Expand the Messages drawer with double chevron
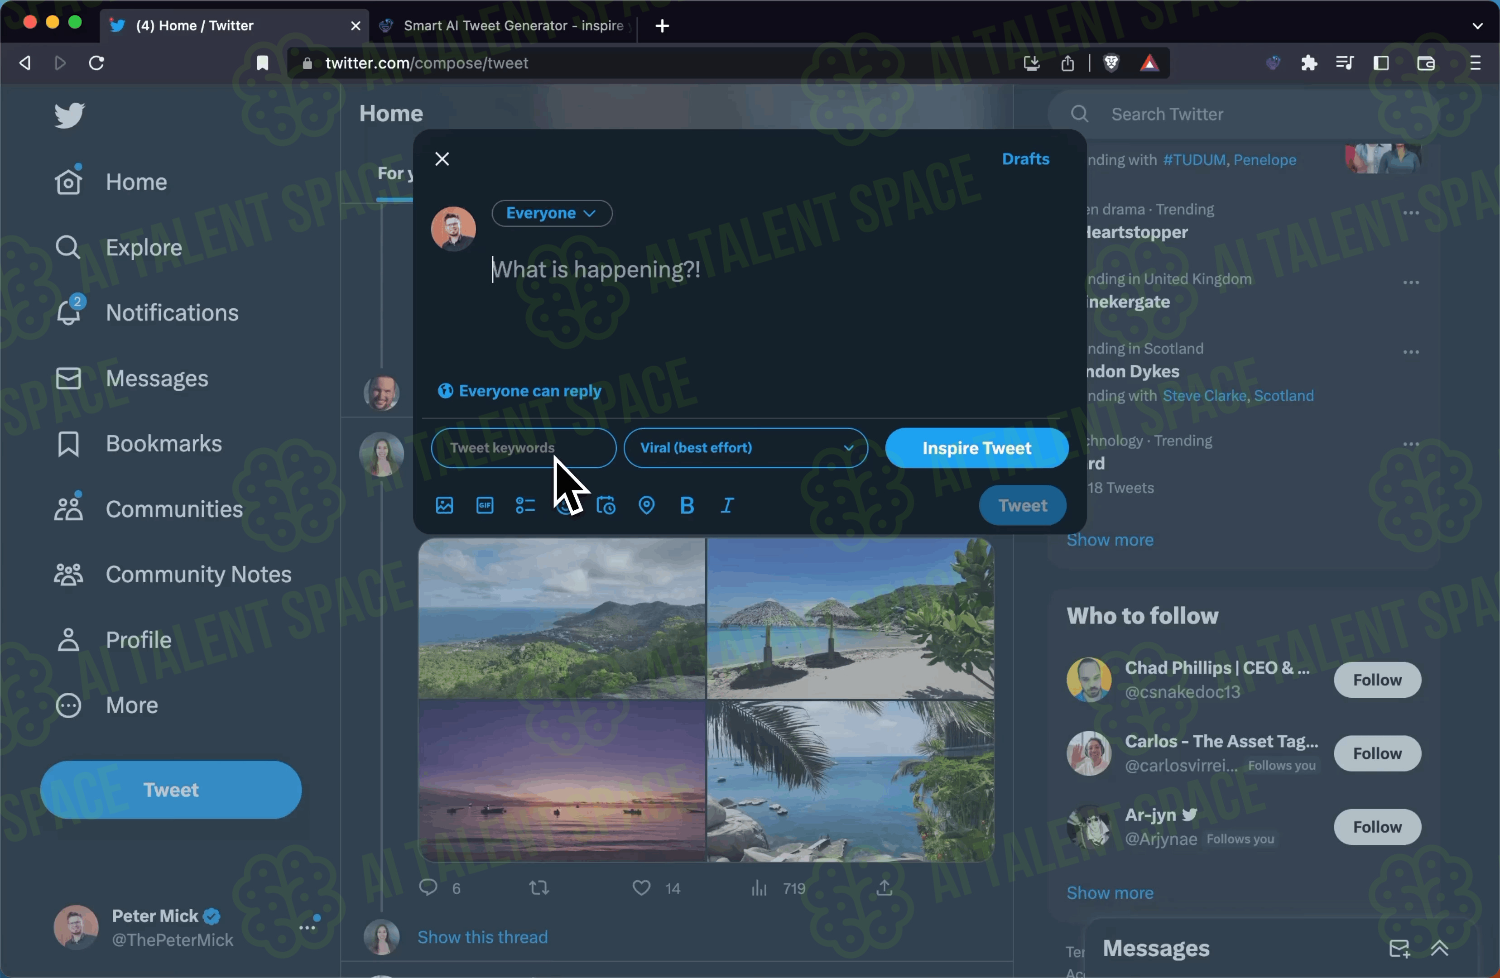The height and width of the screenshot is (978, 1500). point(1439,949)
